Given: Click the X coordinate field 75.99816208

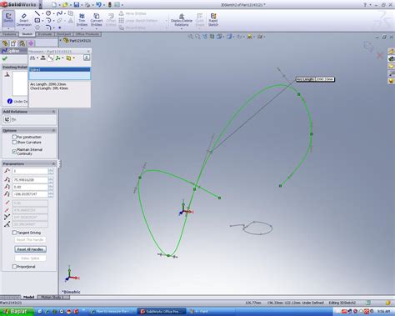Looking at the screenshot, I should 30,180.
